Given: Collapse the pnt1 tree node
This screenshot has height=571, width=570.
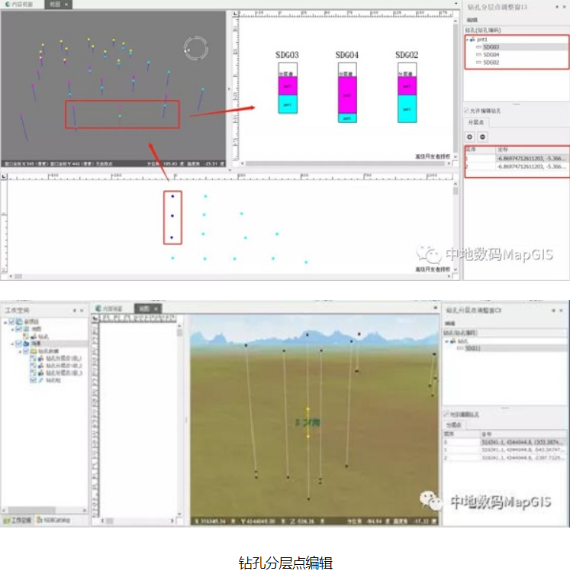Looking at the screenshot, I should pyautogui.click(x=468, y=40).
